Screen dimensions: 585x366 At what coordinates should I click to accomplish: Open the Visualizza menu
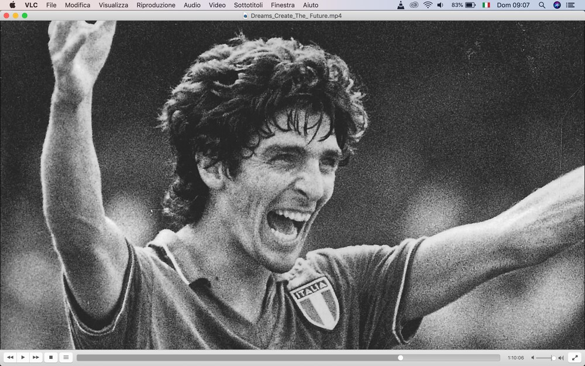(113, 5)
